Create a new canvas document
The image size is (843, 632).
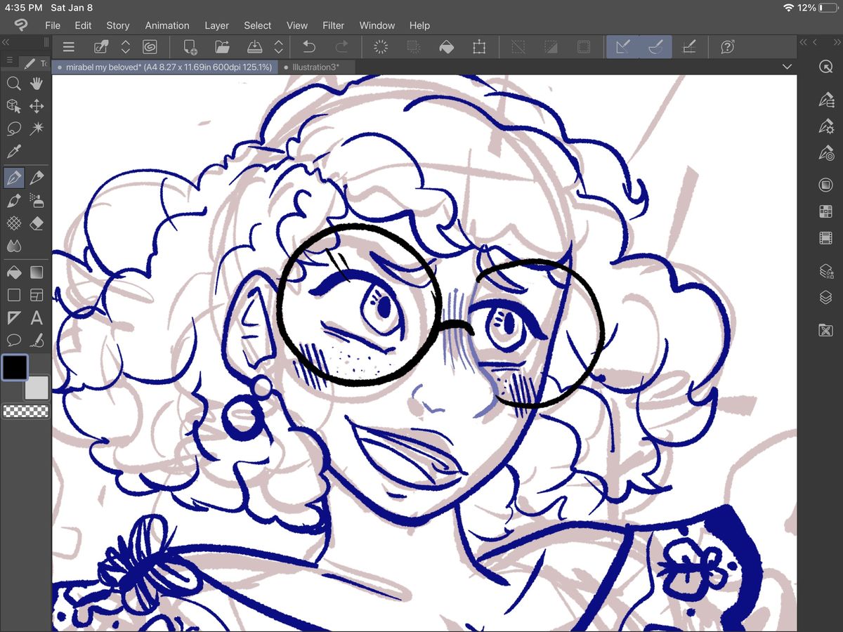coord(190,47)
